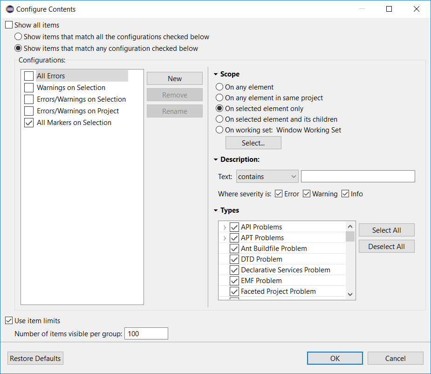The width and height of the screenshot is (431, 374).
Task: Click the Eclipse icon in title bar
Action: (x=10, y=9)
